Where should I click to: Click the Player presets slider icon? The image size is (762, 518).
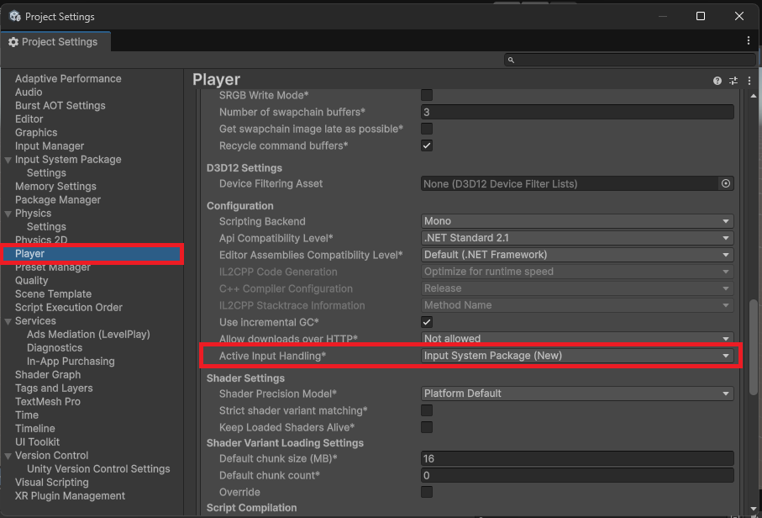(733, 81)
